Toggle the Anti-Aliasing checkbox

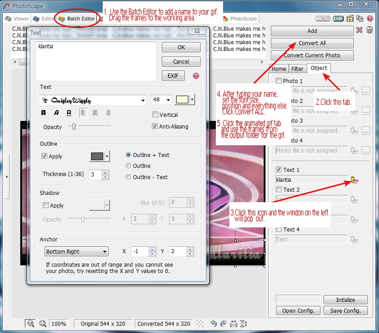155,126
